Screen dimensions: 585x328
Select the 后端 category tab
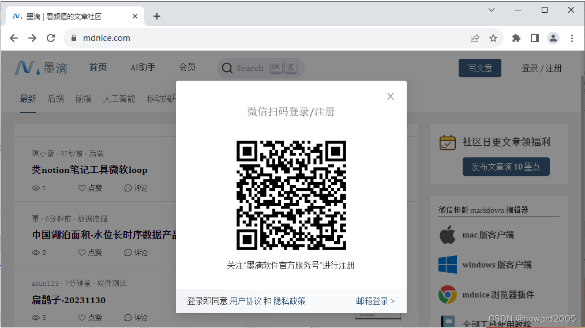point(56,99)
